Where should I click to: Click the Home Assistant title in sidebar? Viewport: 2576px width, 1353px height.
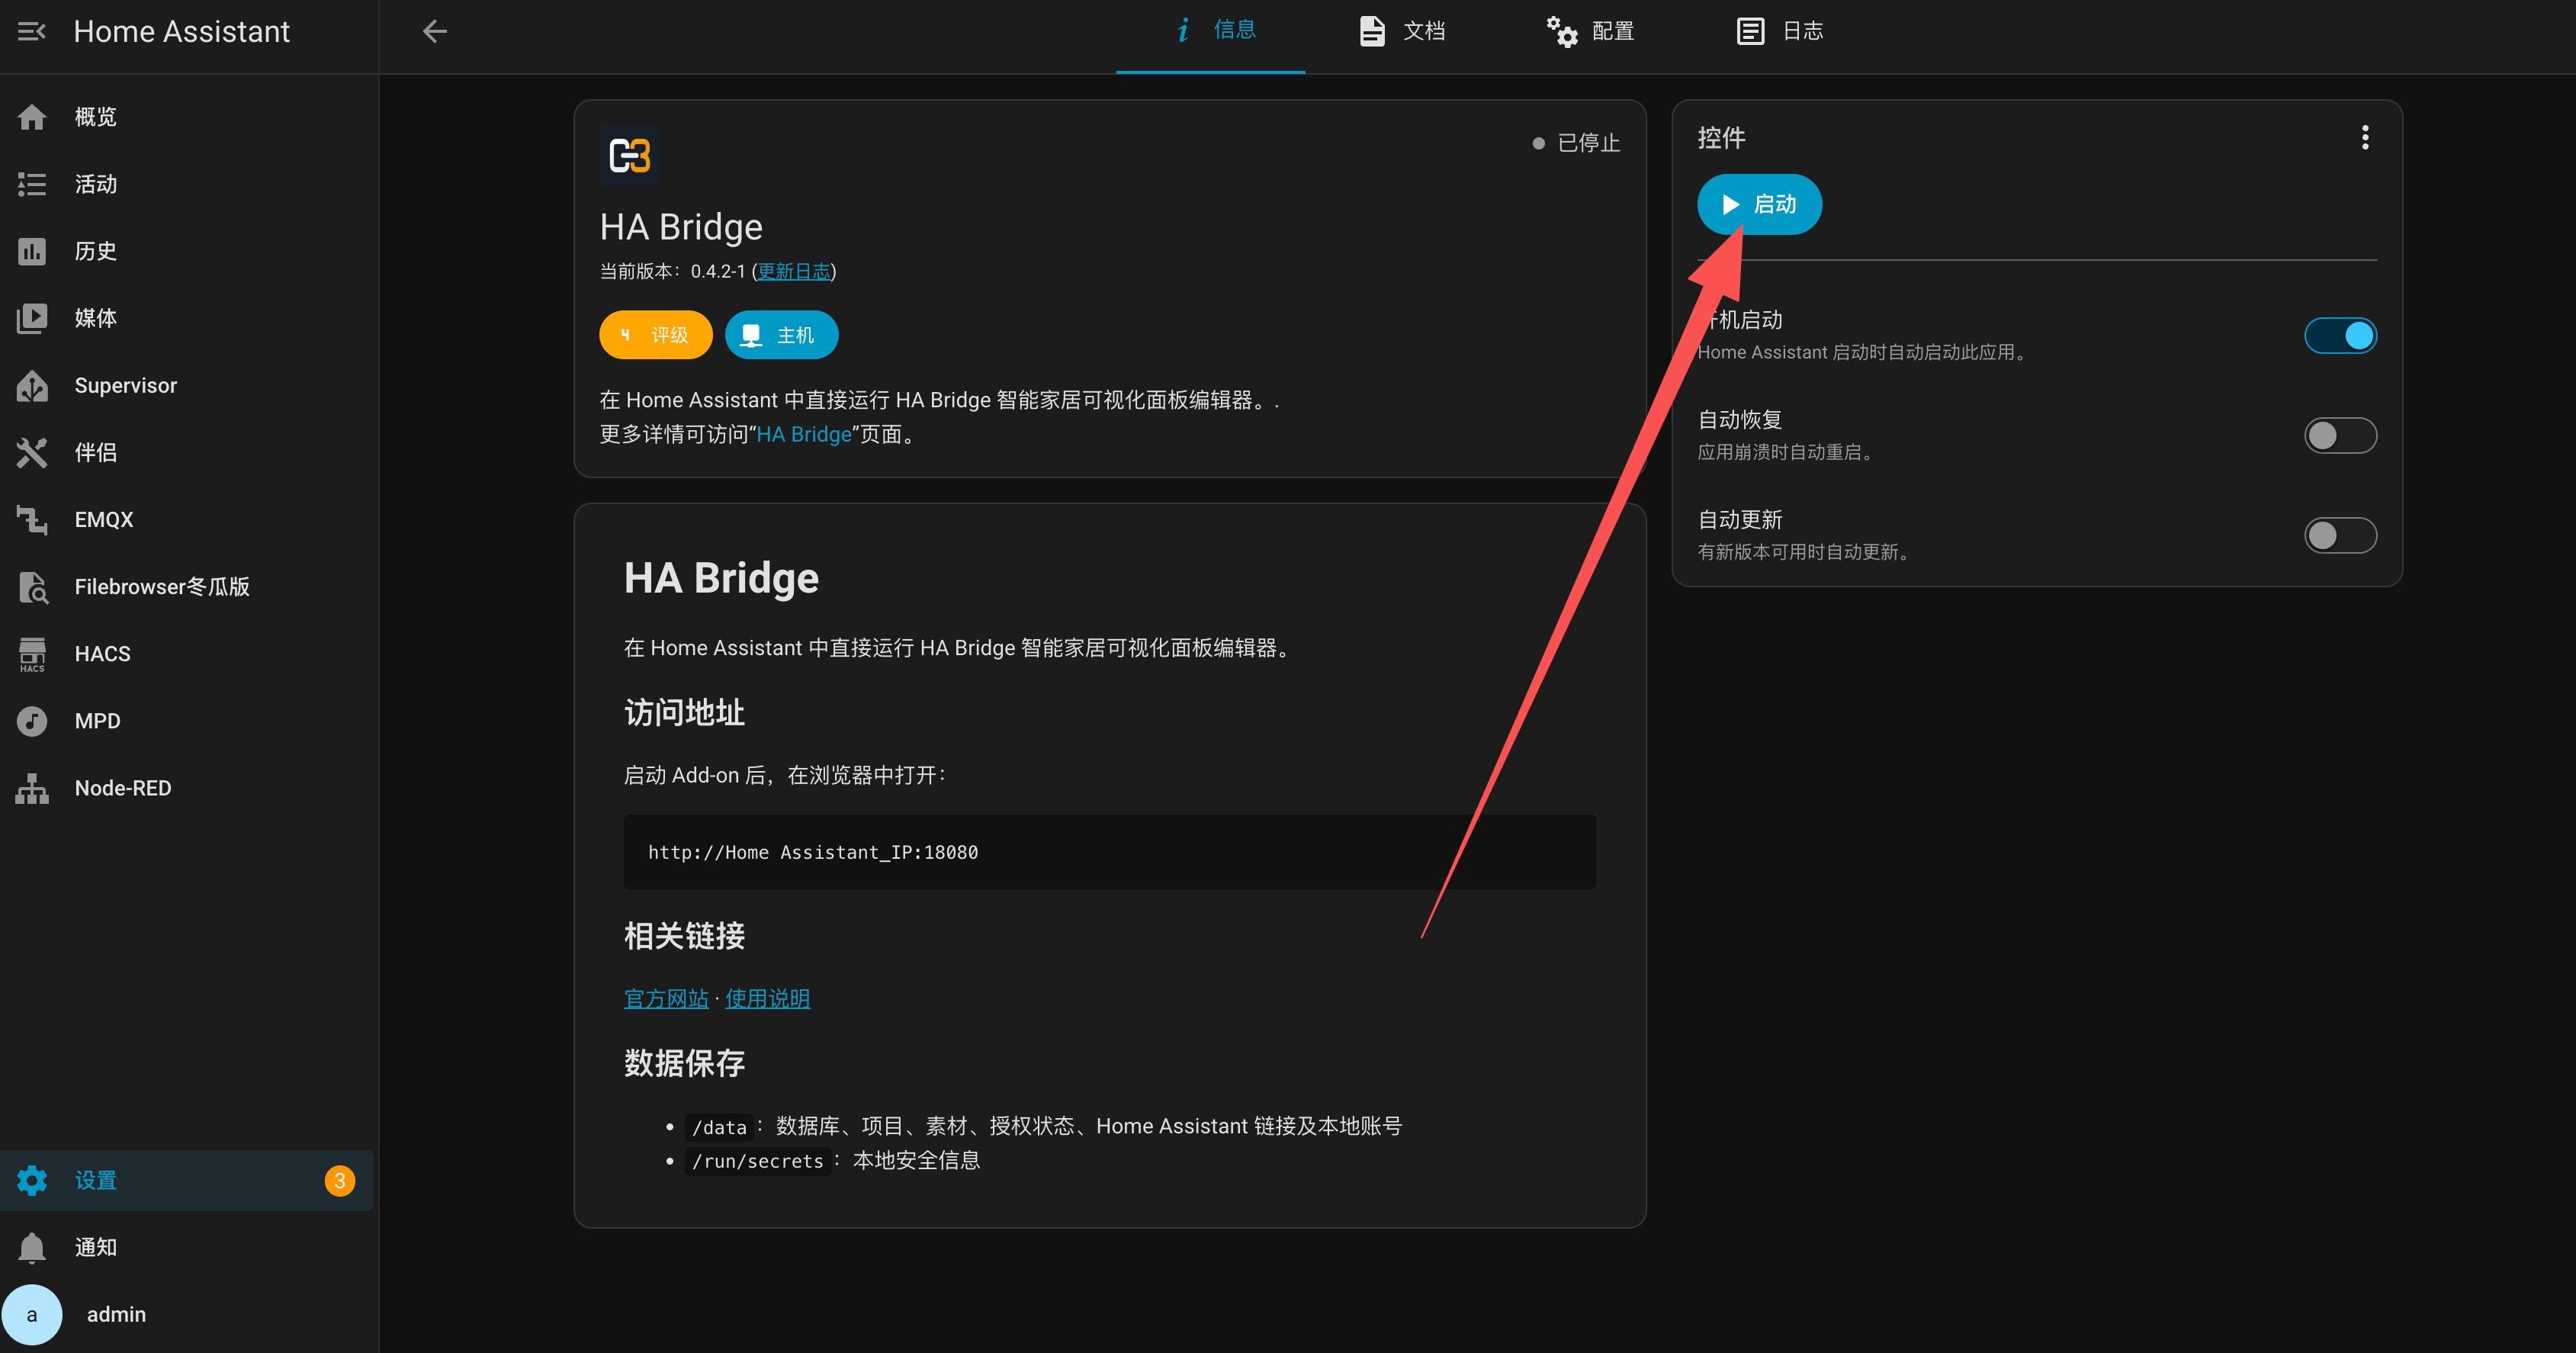182,32
